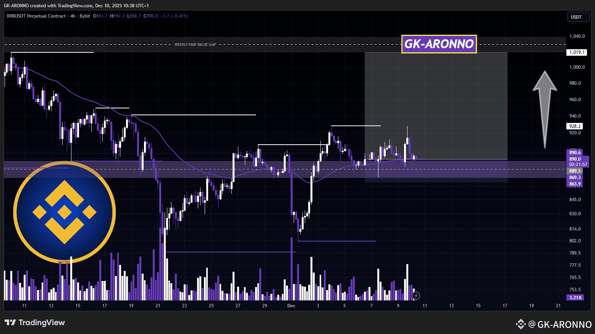This screenshot has width=595, height=334.
Task: Click the 980.0 price axis label
Action: point(575,83)
